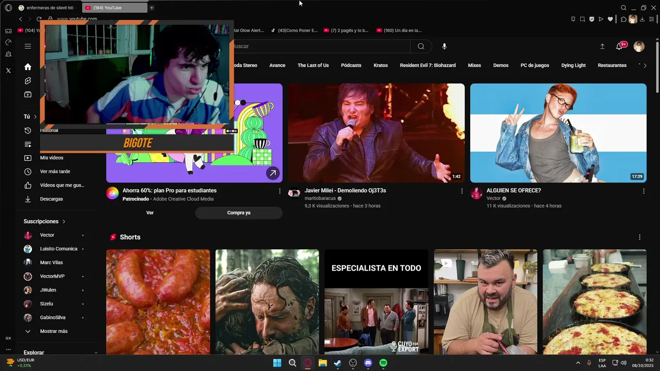Open 'Vídeos que me gus...' liked list

coord(62,185)
